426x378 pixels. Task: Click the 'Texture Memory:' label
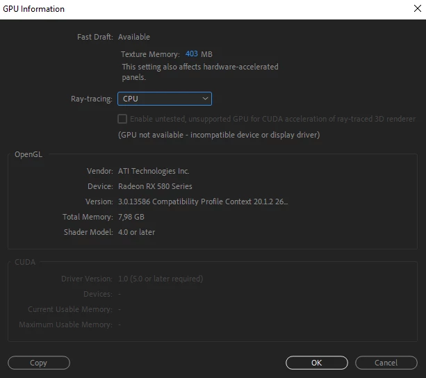(x=150, y=54)
